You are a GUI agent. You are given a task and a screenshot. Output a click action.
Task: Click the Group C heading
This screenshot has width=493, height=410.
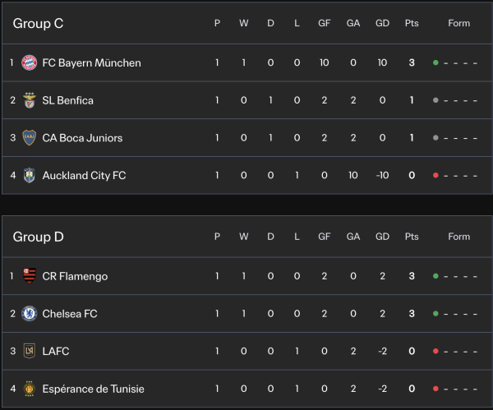(38, 23)
